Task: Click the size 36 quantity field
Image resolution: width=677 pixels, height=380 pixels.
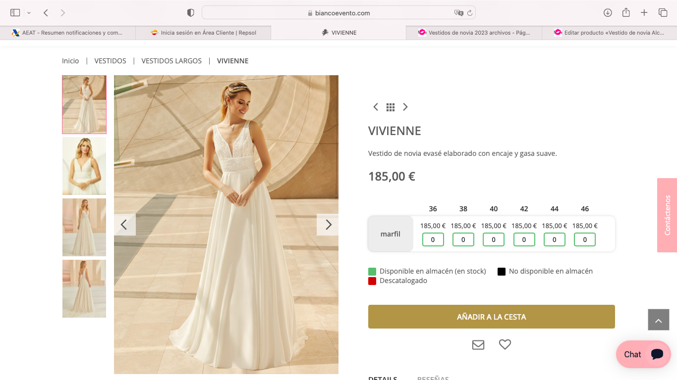Action: coord(433,239)
